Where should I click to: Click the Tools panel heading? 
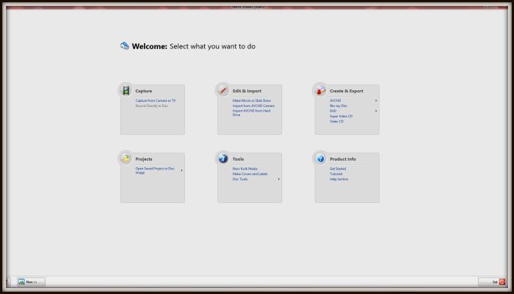click(238, 159)
